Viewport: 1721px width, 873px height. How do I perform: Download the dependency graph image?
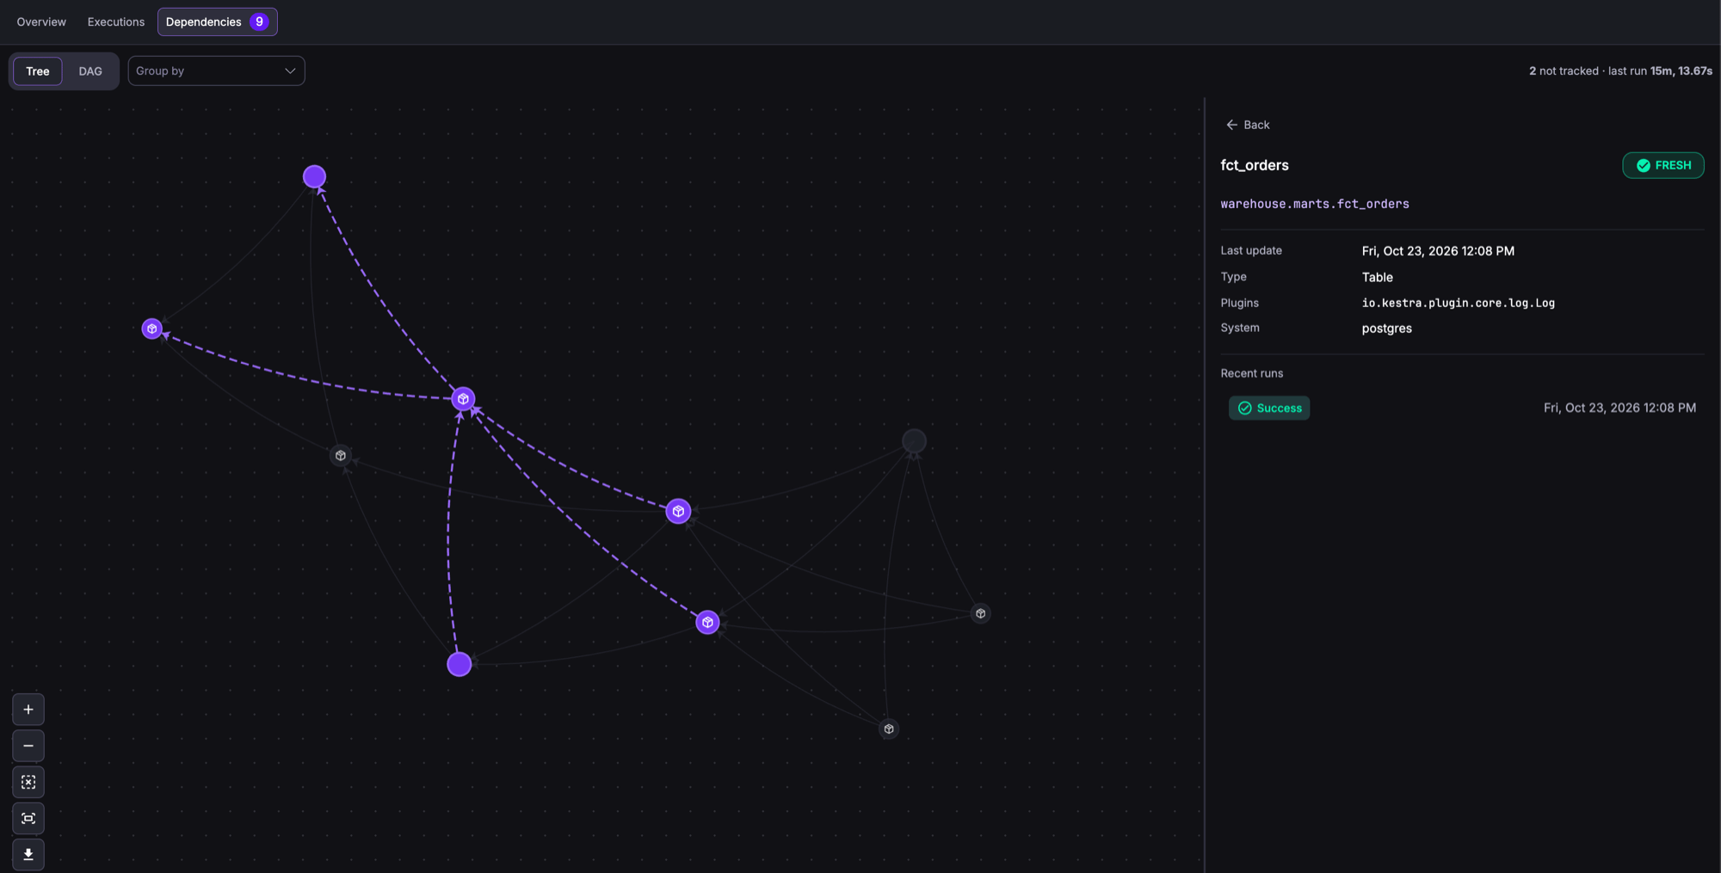(x=28, y=854)
